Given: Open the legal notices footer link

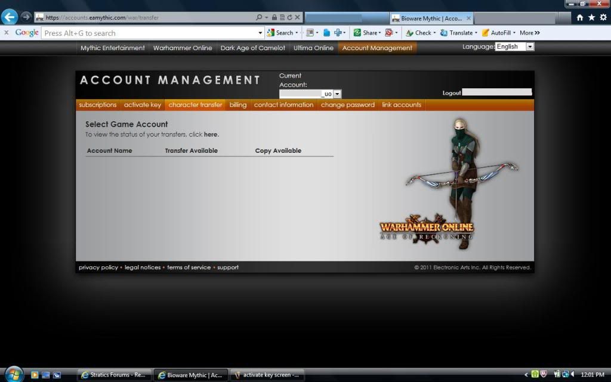Looking at the screenshot, I should [x=143, y=267].
